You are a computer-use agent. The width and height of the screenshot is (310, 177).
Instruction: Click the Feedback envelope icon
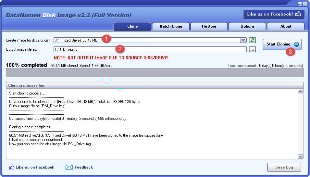tap(69, 167)
